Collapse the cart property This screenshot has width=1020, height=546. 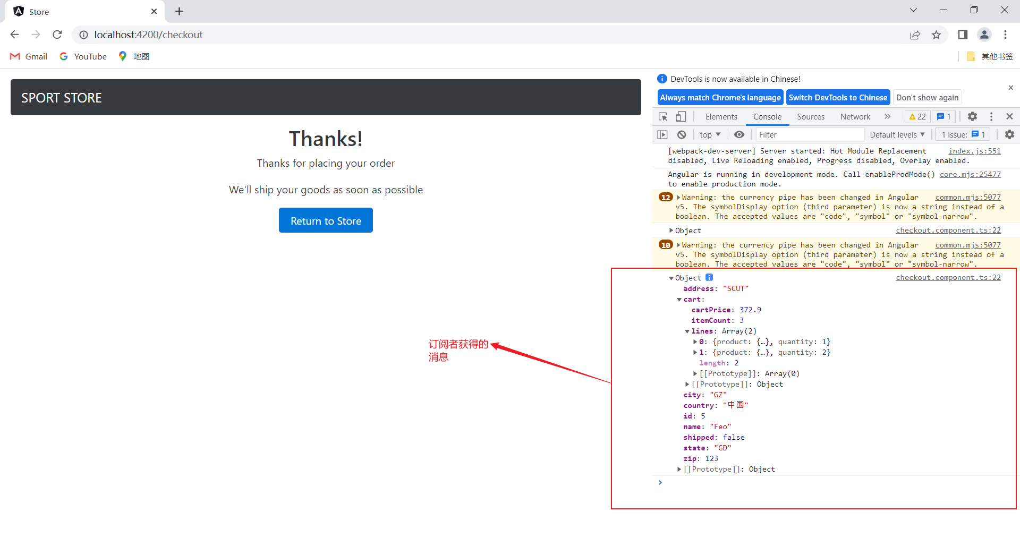(679, 300)
